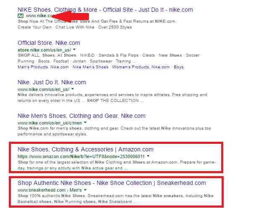Expand dropdown arrow beside sneakerhead.com Men's
The width and height of the screenshot is (256, 208).
[85, 190]
